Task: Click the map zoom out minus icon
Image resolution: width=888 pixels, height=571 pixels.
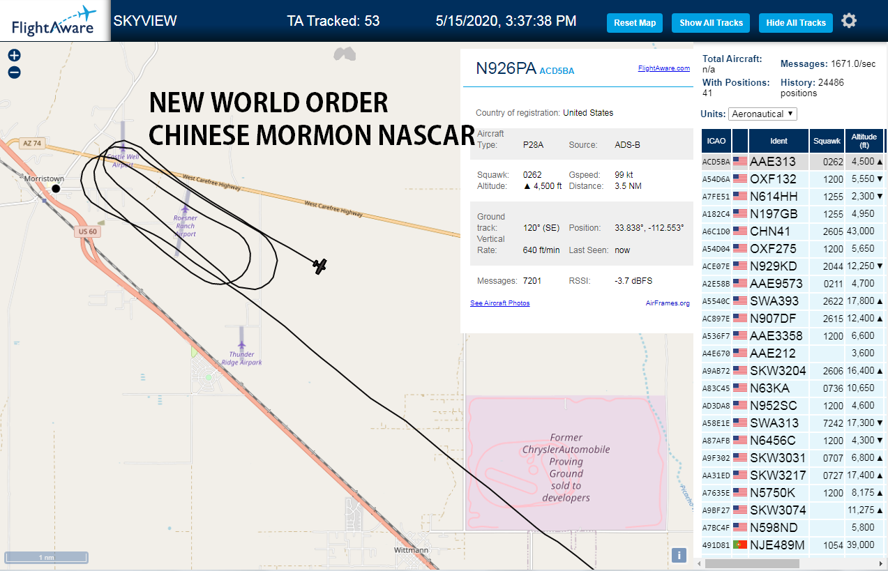Action: click(x=15, y=73)
